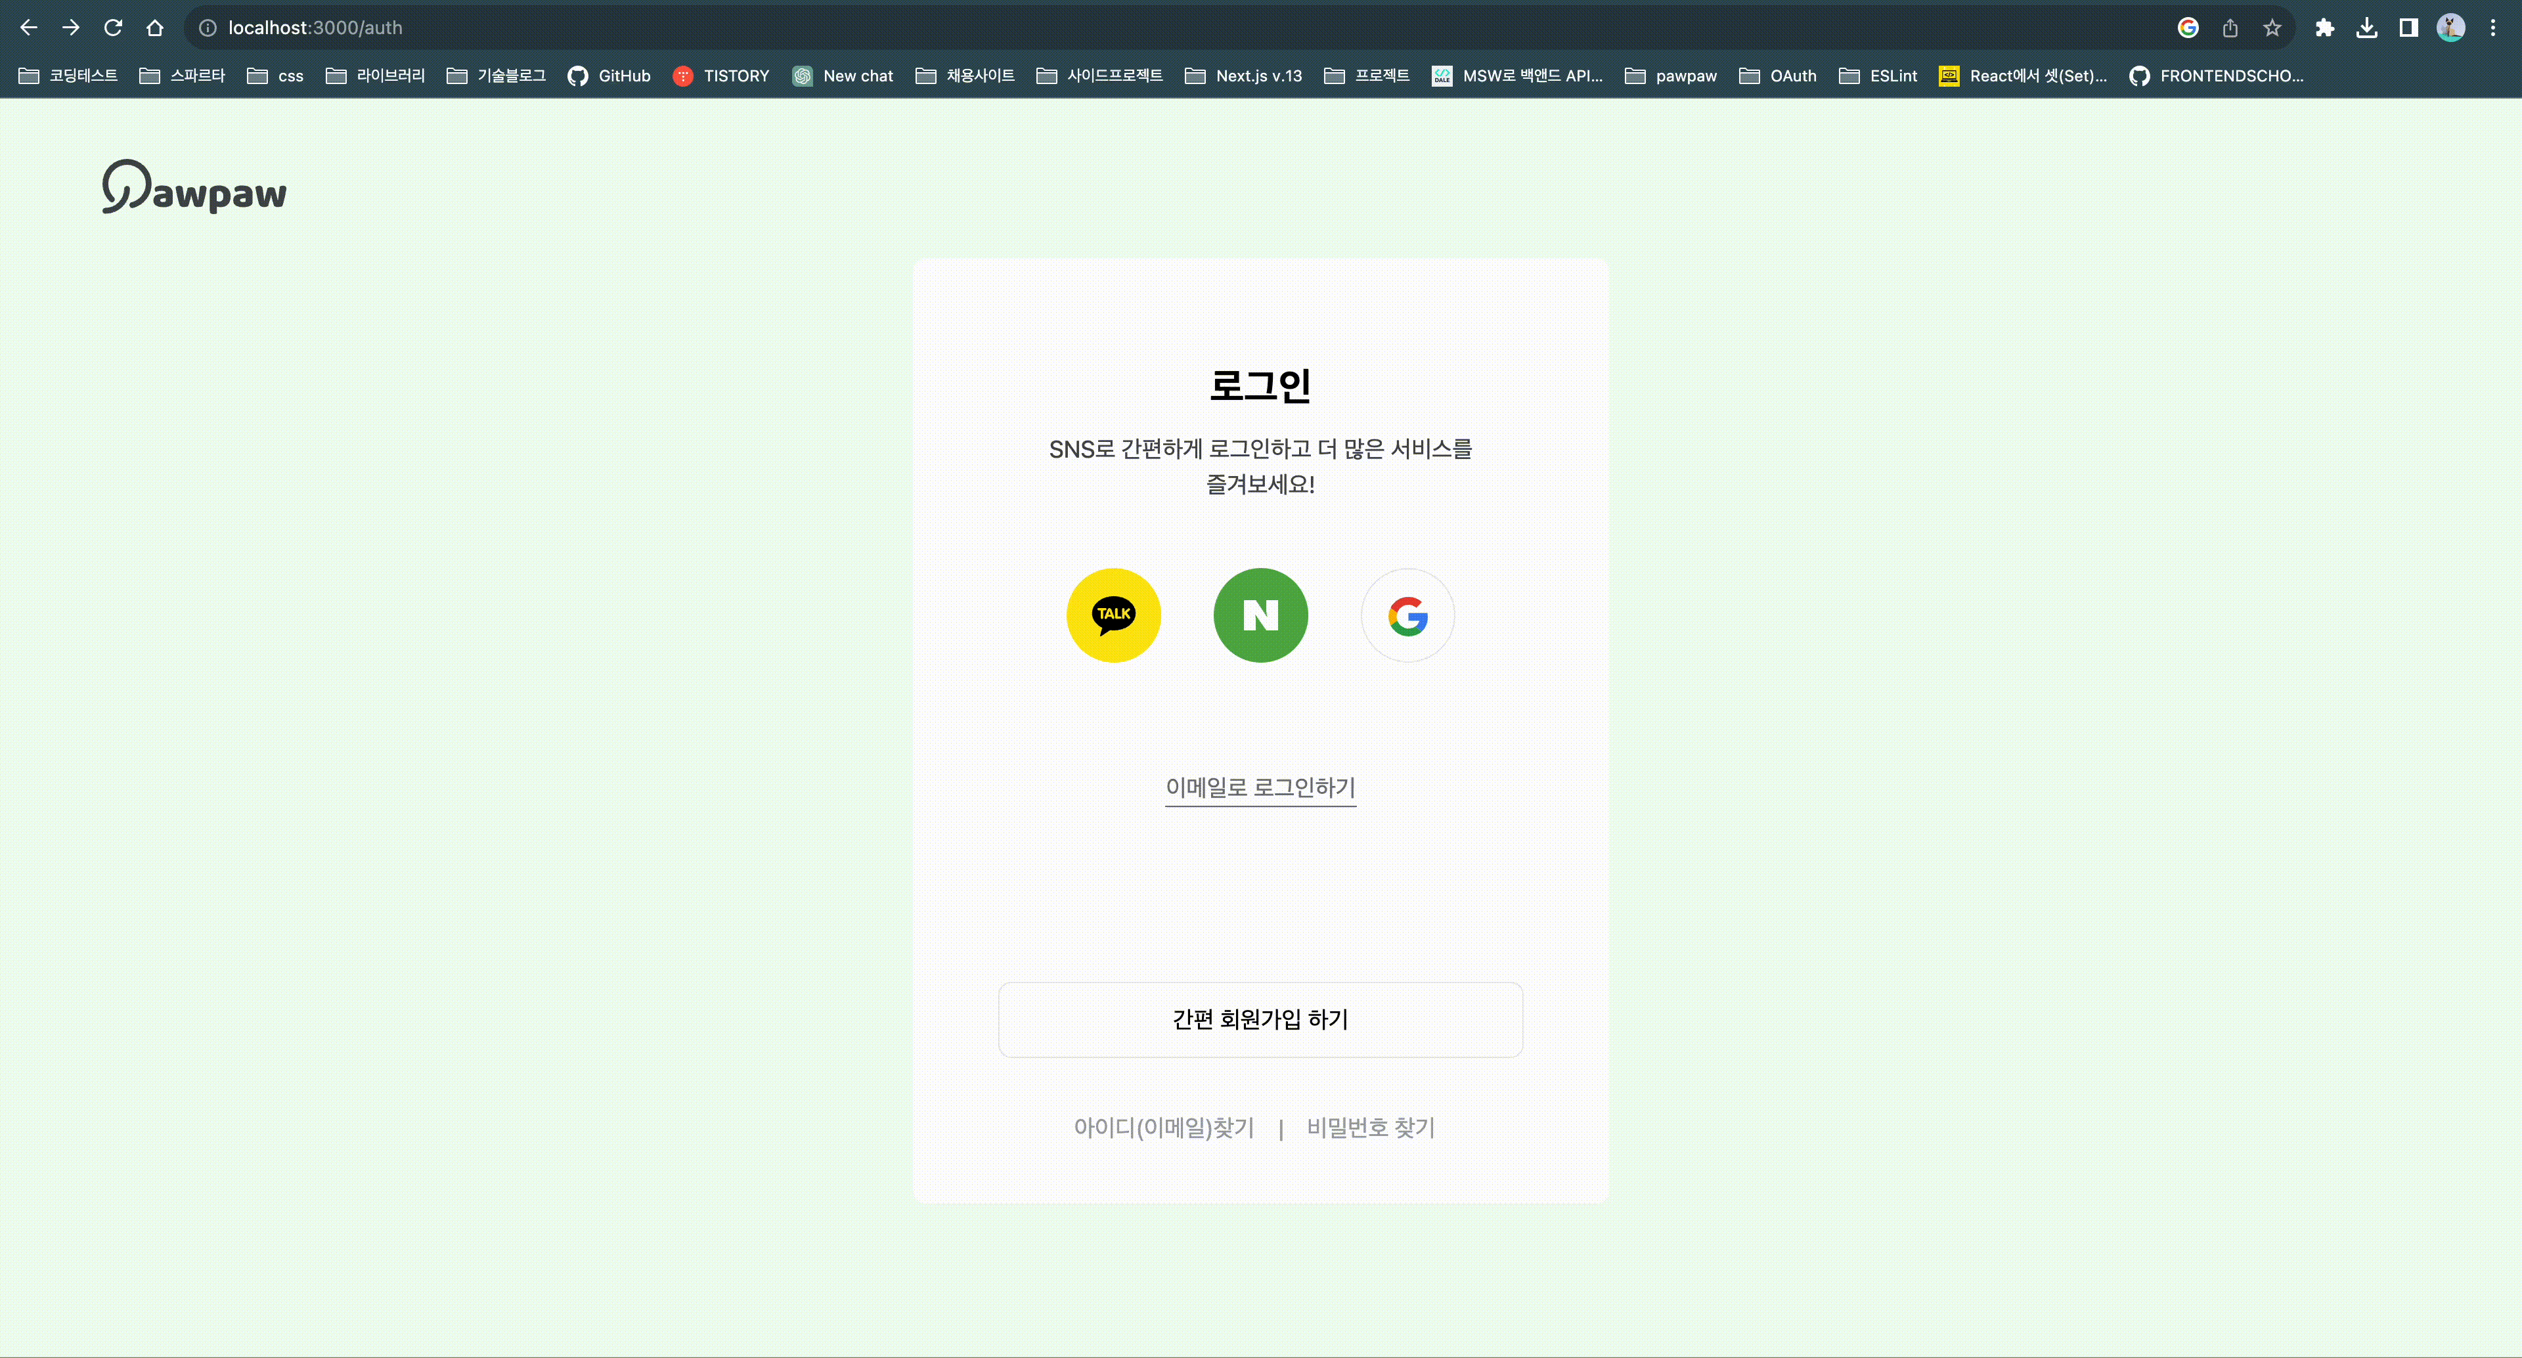Reload the page with the refresh icon
Viewport: 2522px width, 1358px height.
point(112,28)
